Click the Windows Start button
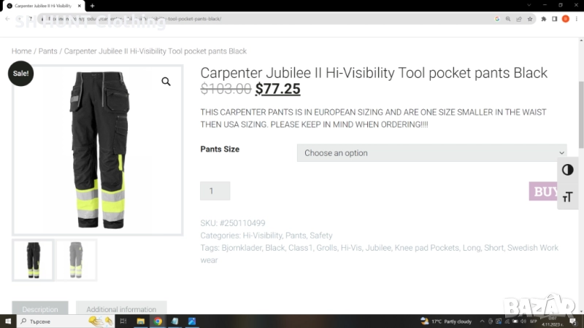The image size is (584, 328). tap(7, 321)
